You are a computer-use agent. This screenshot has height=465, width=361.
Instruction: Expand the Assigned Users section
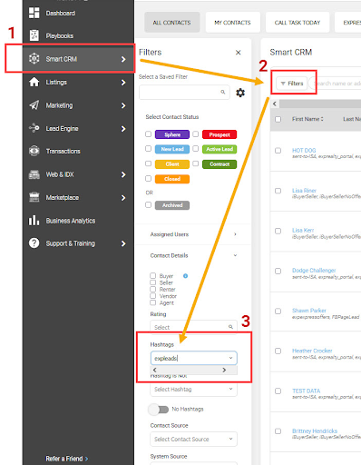tap(193, 234)
